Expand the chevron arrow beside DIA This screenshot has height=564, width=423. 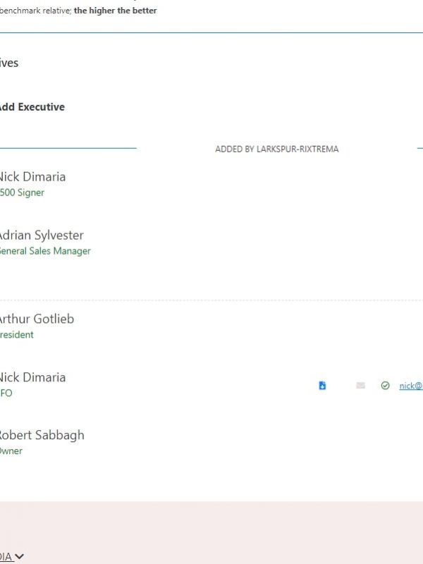[19, 556]
